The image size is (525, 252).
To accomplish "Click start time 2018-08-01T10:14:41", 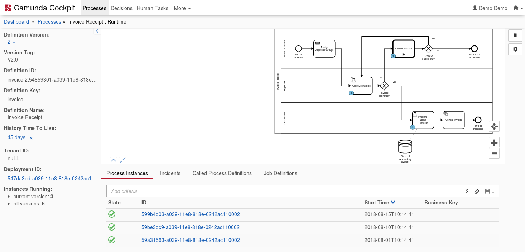I will [389, 240].
